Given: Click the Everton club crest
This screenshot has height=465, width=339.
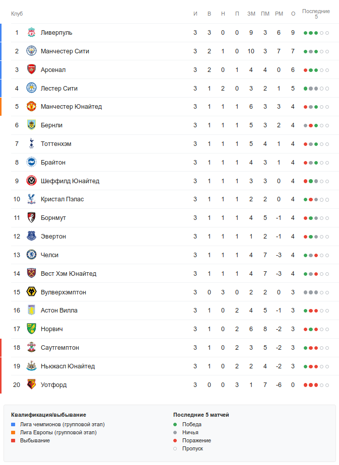Looking at the screenshot, I should point(31,237).
